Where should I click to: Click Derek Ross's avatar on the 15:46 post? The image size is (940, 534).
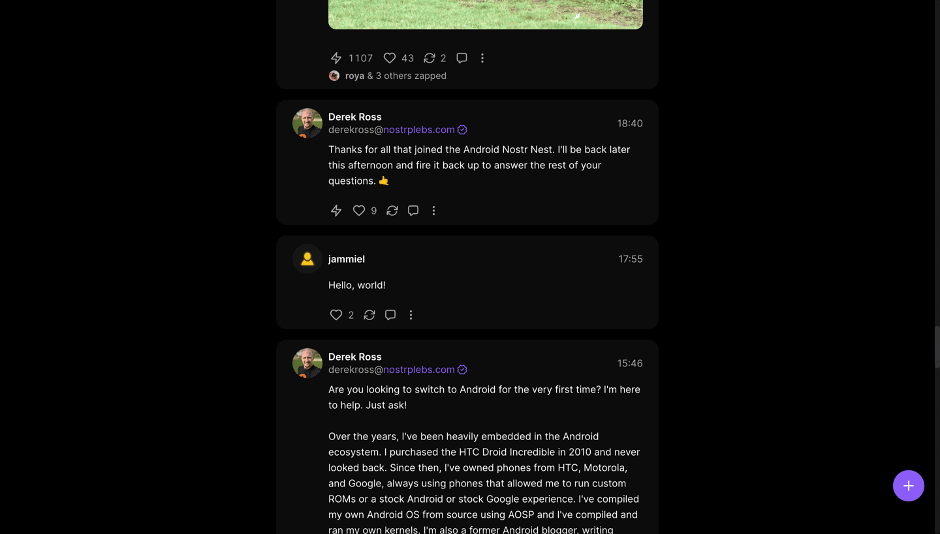[x=307, y=363]
